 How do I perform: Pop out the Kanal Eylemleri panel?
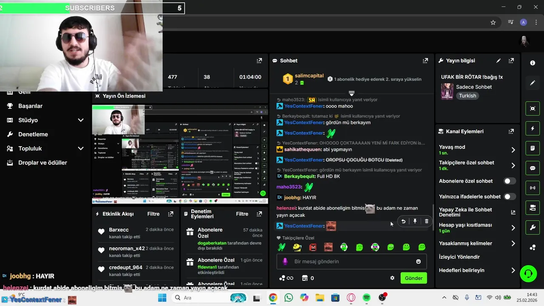[511, 132]
